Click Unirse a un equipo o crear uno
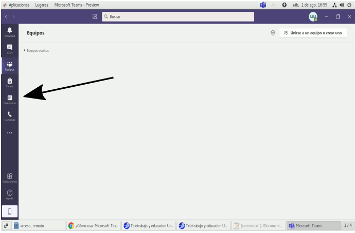Viewport: 355px width, 233px height. (313, 33)
